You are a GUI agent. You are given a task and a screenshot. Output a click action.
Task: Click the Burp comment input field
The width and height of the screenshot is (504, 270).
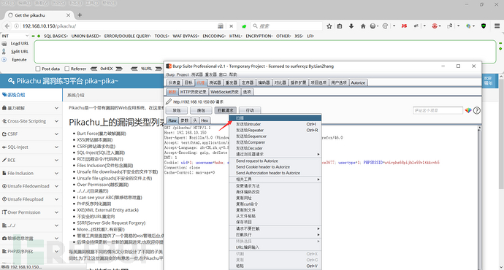coord(438,110)
